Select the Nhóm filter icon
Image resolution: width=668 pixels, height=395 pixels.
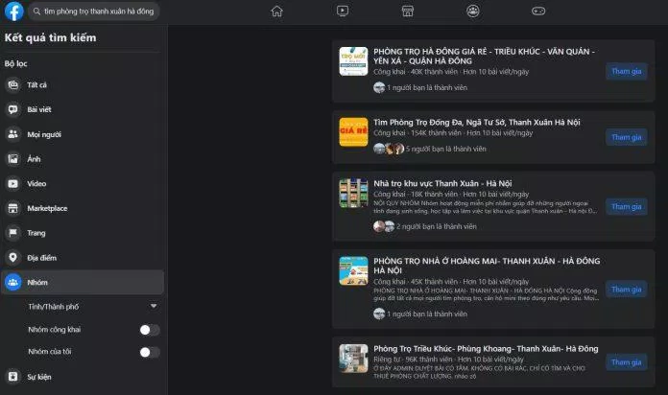point(13,282)
